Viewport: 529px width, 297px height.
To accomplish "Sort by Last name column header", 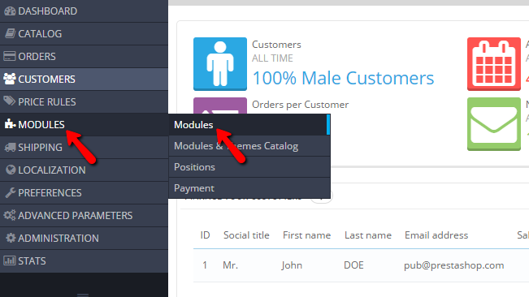I will [368, 235].
